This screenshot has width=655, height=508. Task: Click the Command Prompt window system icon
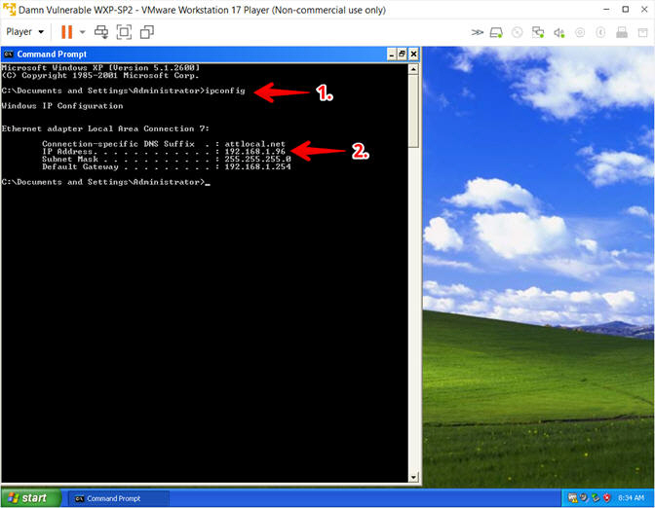tap(8, 54)
